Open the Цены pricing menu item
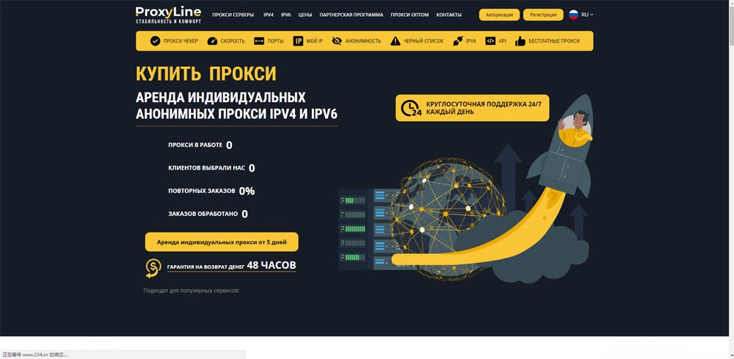This screenshot has width=734, height=359. (x=305, y=15)
